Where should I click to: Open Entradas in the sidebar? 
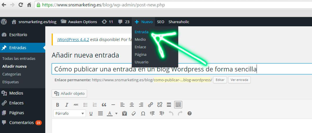point(22,48)
